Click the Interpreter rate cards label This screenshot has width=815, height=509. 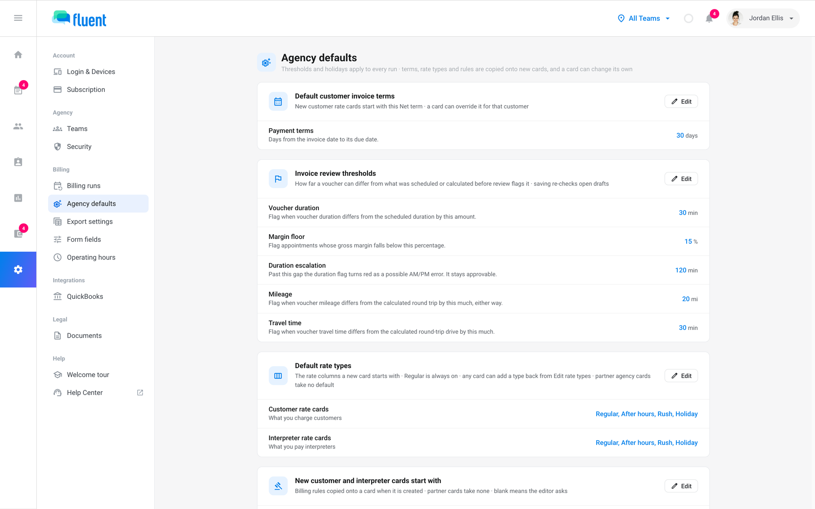point(299,438)
